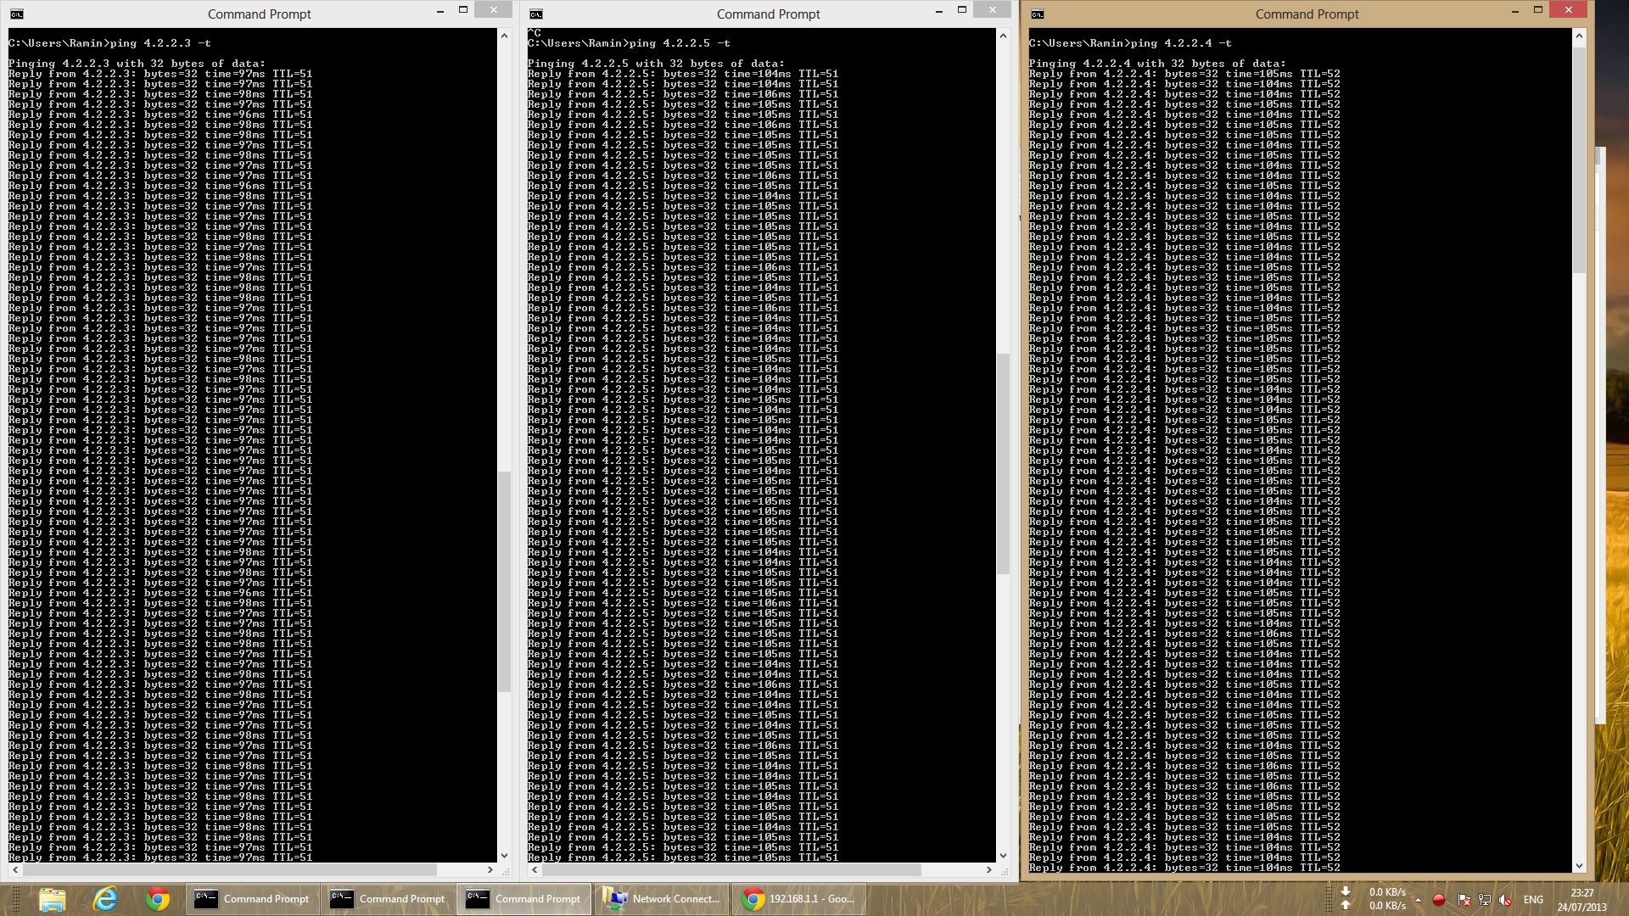Click 'Pinging 4.2.2.4 with 32 bytes of data:'

pos(1157,64)
